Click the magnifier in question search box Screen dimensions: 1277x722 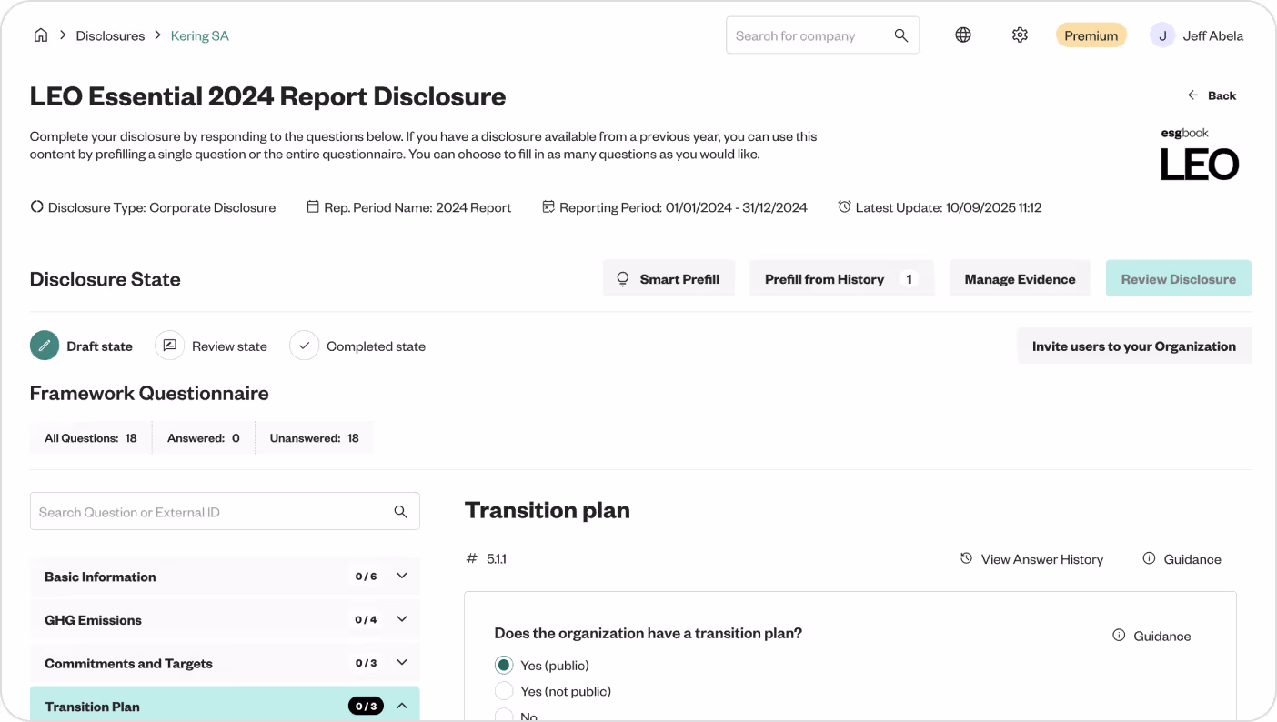click(x=401, y=512)
